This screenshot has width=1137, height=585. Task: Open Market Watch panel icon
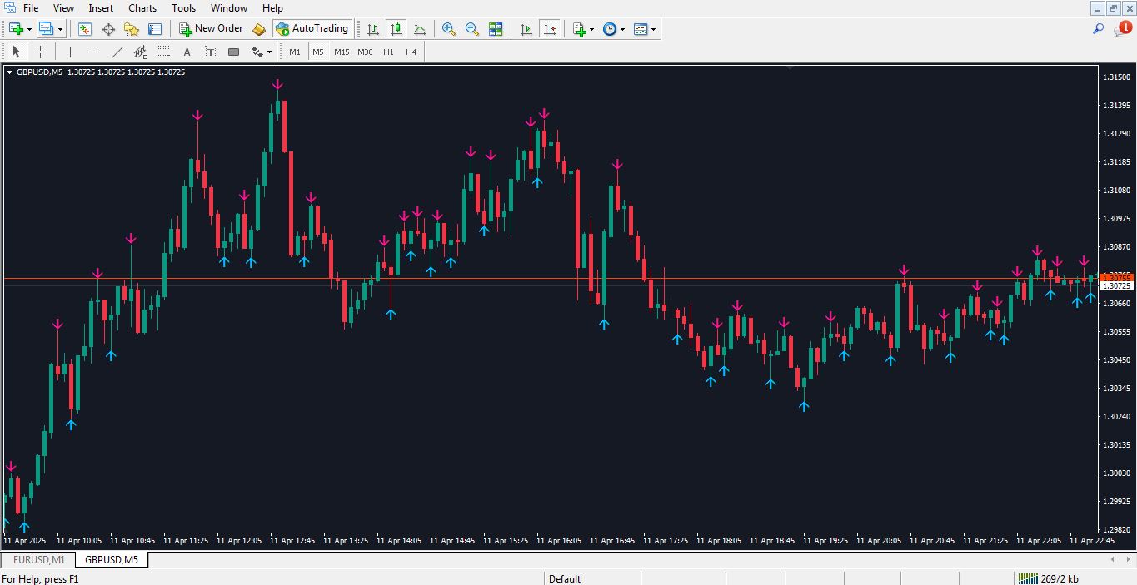(85, 29)
